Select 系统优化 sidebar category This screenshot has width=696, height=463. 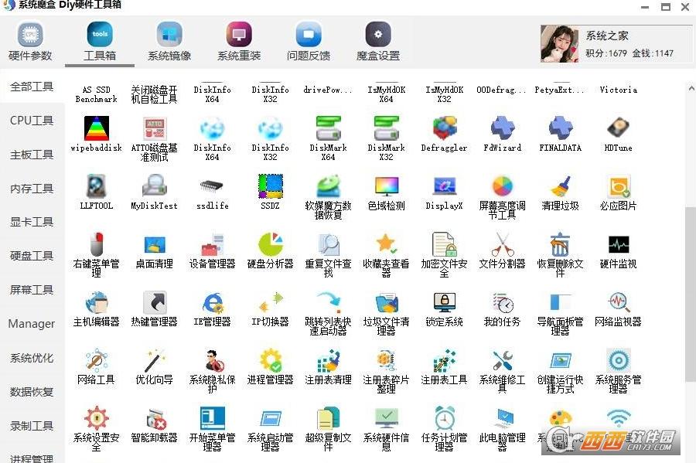(x=32, y=358)
